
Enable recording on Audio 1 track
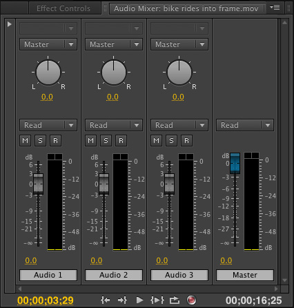(55, 140)
